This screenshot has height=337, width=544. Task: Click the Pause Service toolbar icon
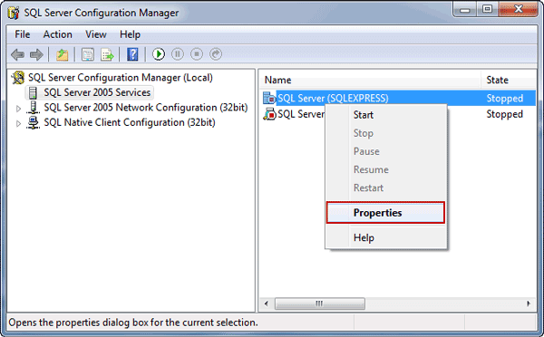pyautogui.click(x=178, y=54)
